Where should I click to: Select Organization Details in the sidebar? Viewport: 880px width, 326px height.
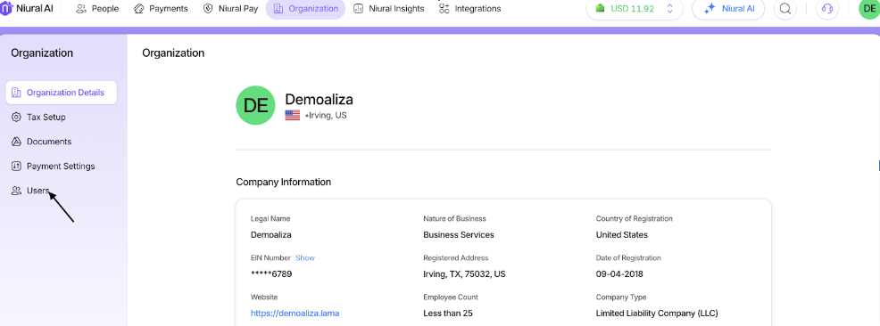pos(62,93)
